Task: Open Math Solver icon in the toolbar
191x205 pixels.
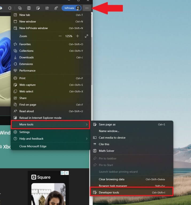Action: coord(29,8)
